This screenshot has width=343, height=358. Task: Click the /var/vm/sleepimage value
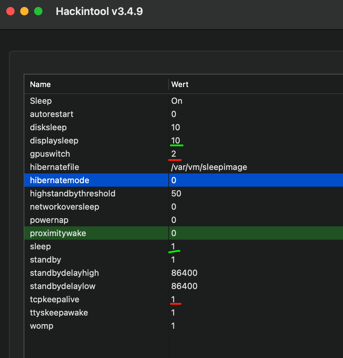[209, 167]
